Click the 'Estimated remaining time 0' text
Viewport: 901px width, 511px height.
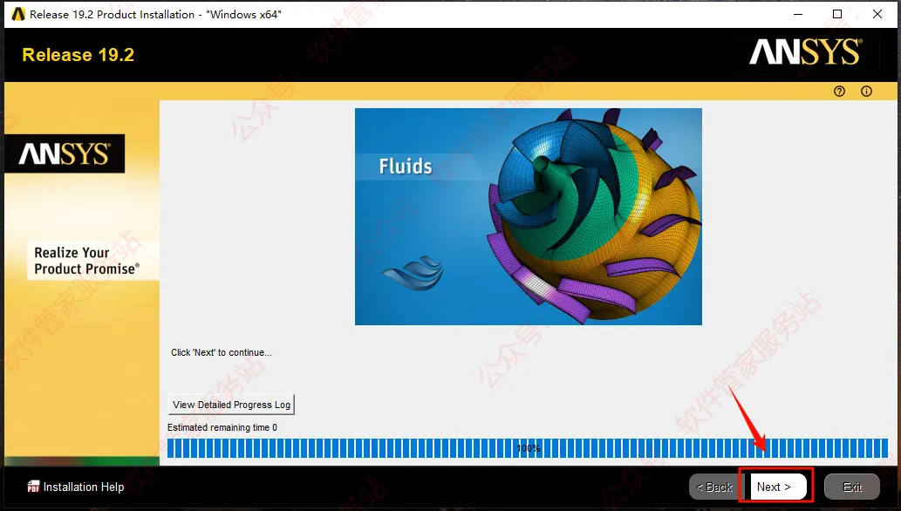click(222, 427)
